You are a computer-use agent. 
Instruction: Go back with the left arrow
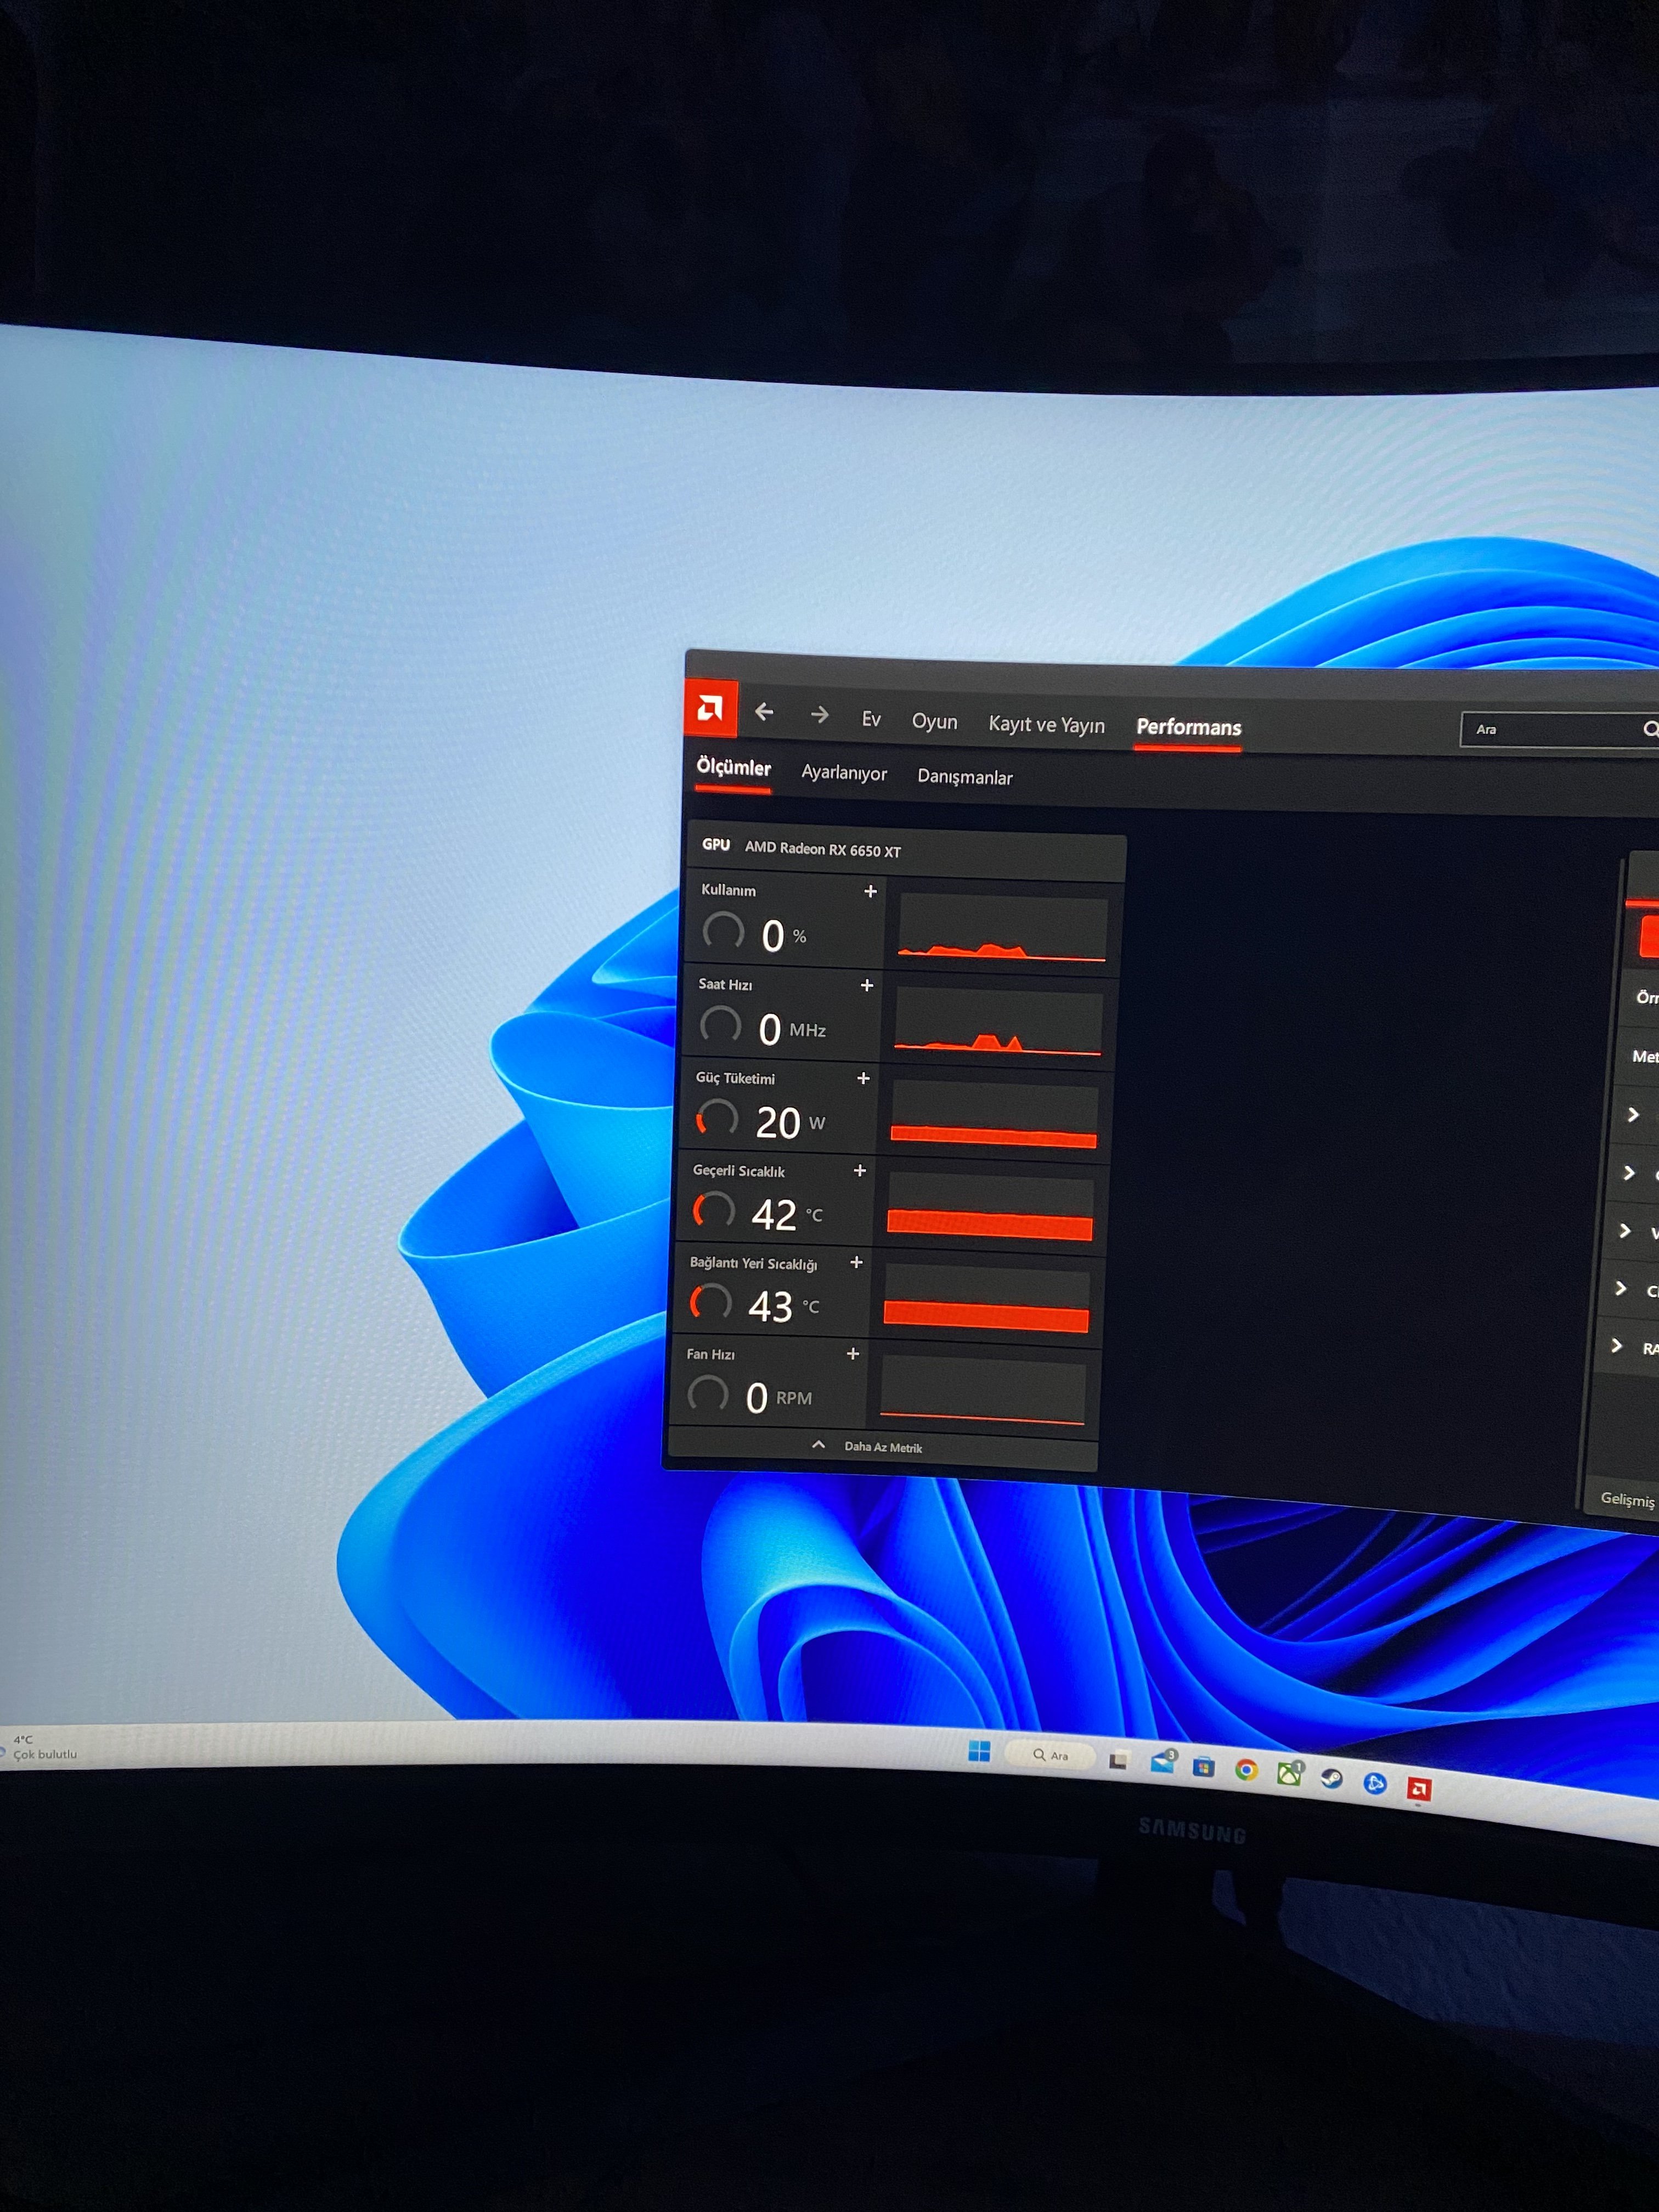pyautogui.click(x=765, y=712)
